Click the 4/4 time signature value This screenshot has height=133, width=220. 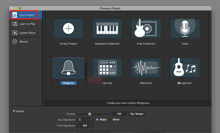pyautogui.click(x=85, y=125)
